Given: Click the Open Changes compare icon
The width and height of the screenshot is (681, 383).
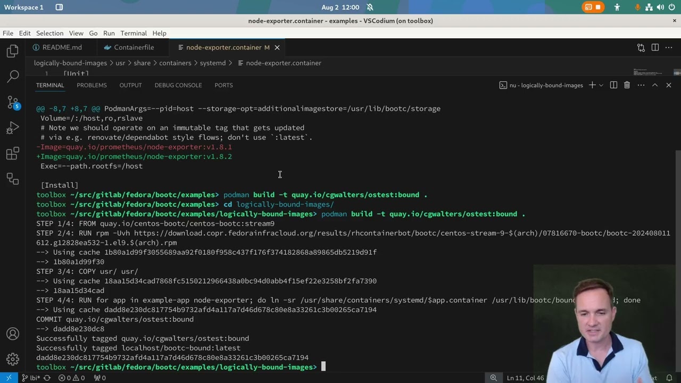Looking at the screenshot, I should (x=641, y=47).
